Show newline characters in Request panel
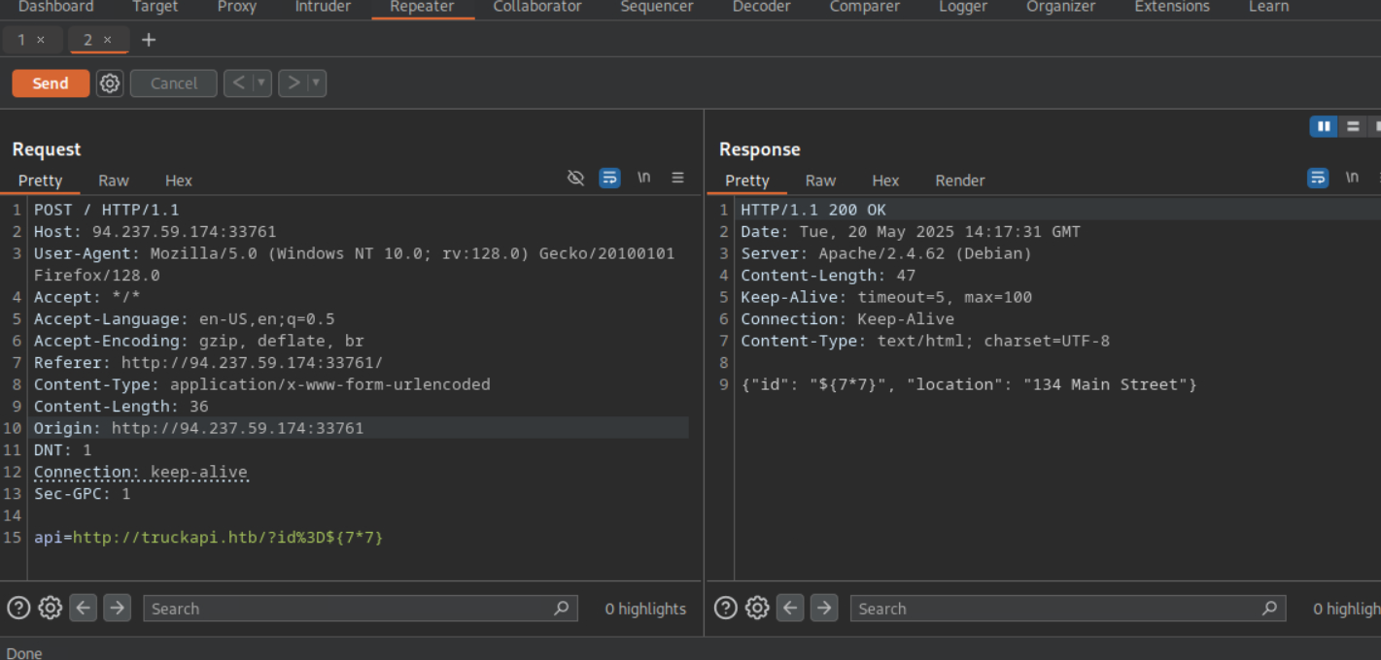1381x660 pixels. [x=643, y=178]
